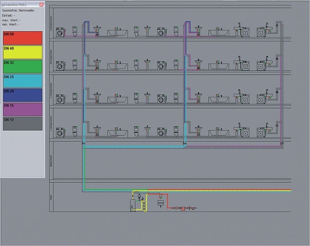Click the Geometrie: Nennweite label
The image size is (310, 246).
coord(18,10)
